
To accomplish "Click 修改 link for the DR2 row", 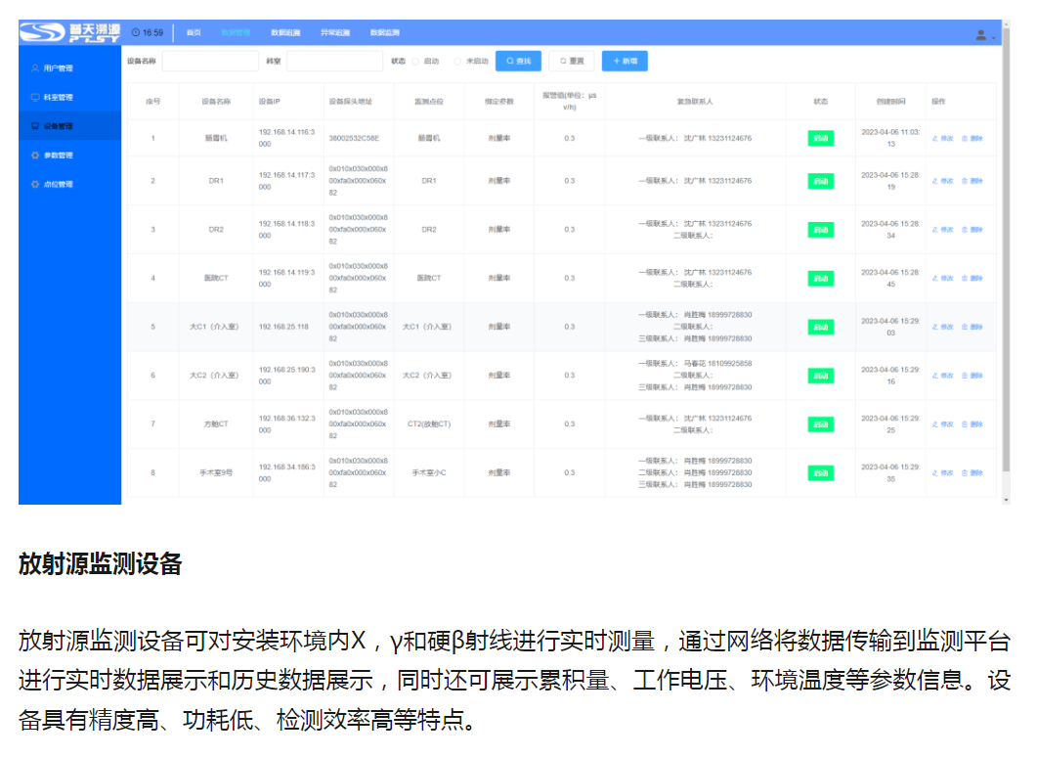I will [943, 230].
